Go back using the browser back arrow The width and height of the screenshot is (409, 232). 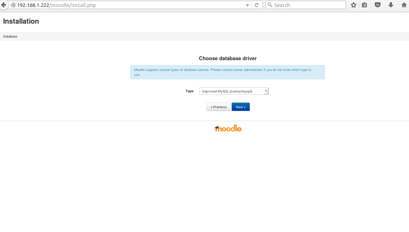[x=3, y=5]
